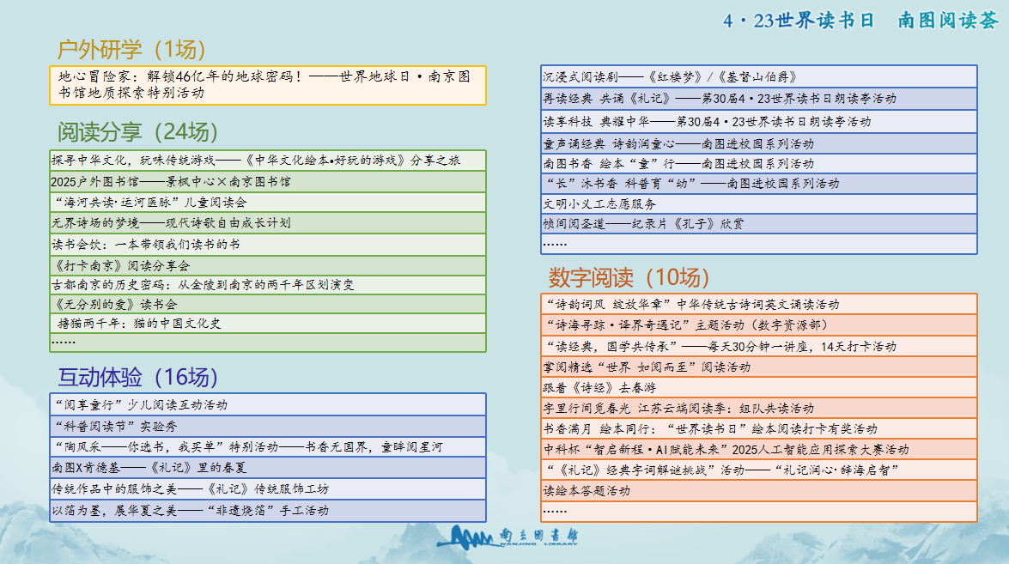Viewport: 1009px width, 564px height.
Task: Click the ellipsis row in the right blue table
Action: click(759, 244)
